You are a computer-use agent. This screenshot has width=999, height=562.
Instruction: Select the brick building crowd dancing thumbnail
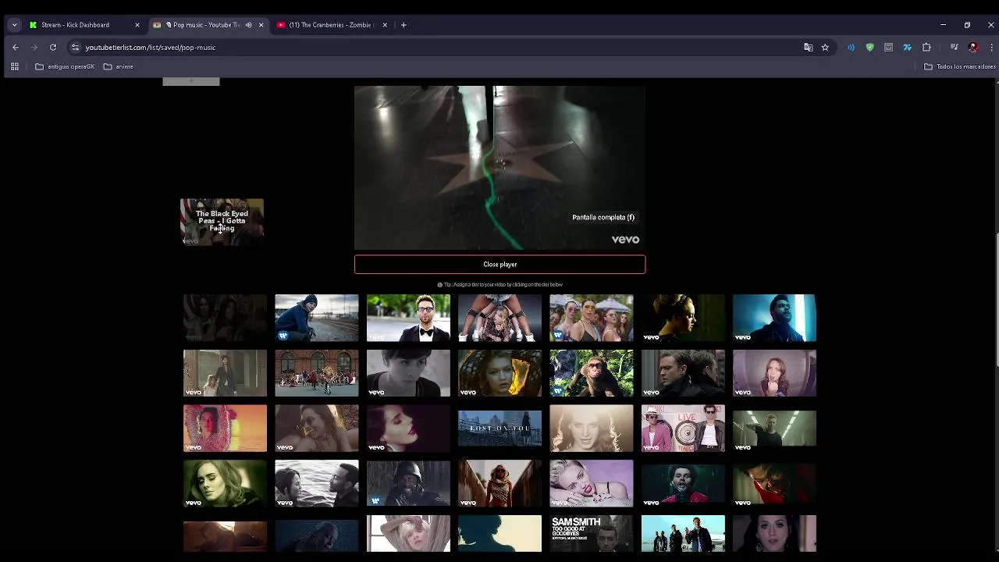point(316,373)
